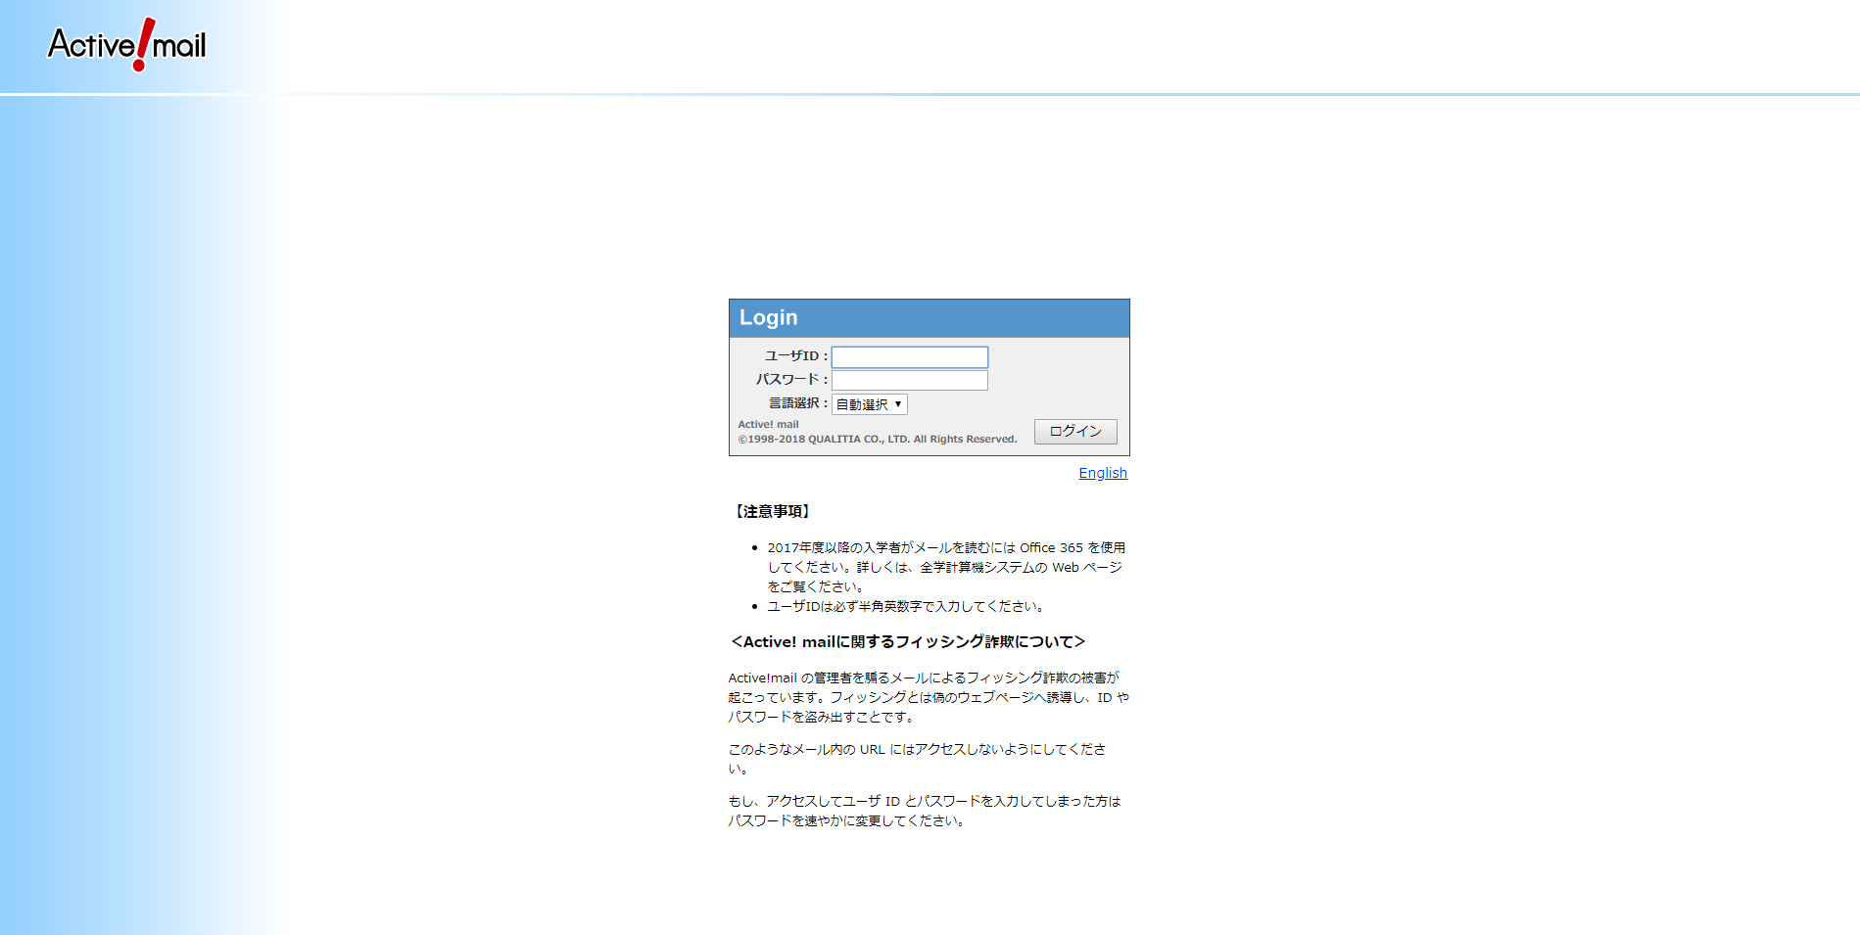Viewport: 1860px width, 935px height.
Task: Click the パスワード label
Action: click(x=791, y=380)
